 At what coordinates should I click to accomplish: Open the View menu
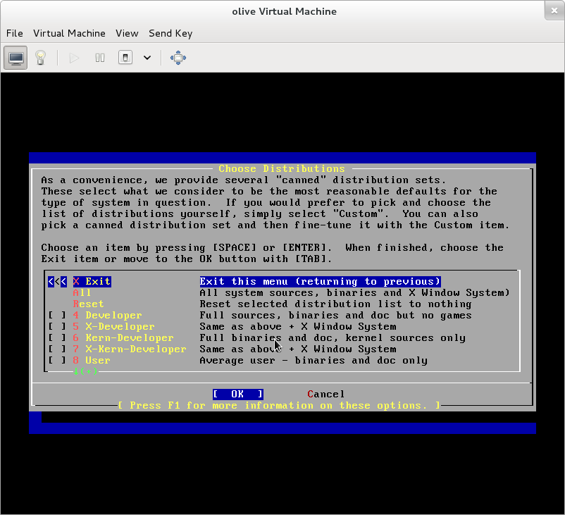pyautogui.click(x=127, y=33)
